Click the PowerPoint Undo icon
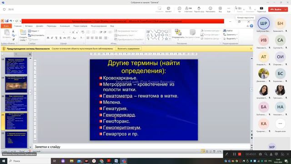 click(x=11, y=21)
